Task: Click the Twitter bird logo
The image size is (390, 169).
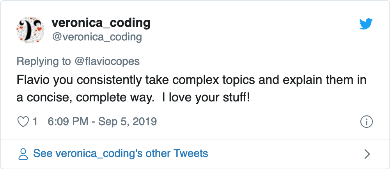Action: [x=366, y=24]
